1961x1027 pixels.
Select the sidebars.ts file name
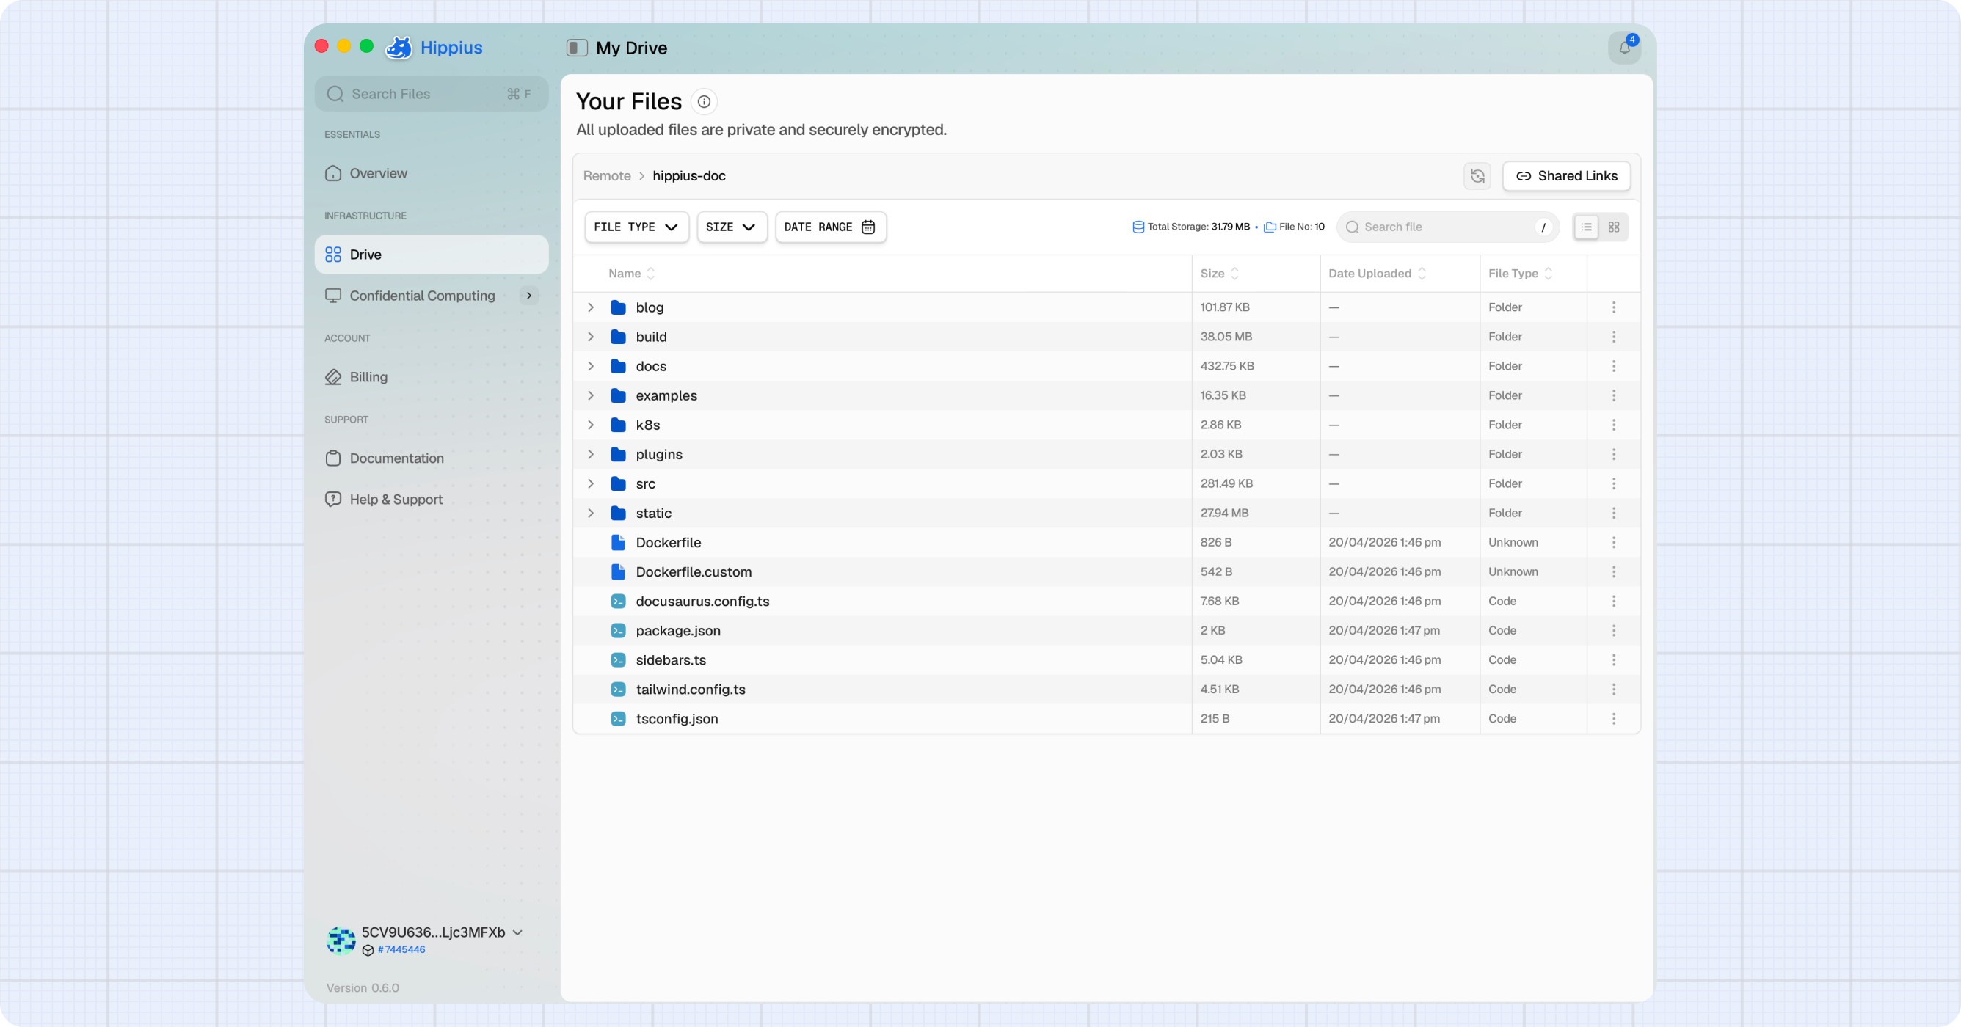pyautogui.click(x=671, y=660)
